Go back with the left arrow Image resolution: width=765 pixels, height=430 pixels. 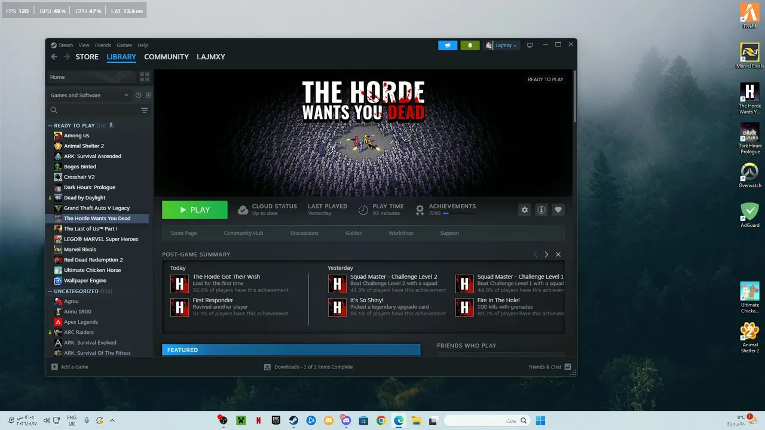click(54, 57)
